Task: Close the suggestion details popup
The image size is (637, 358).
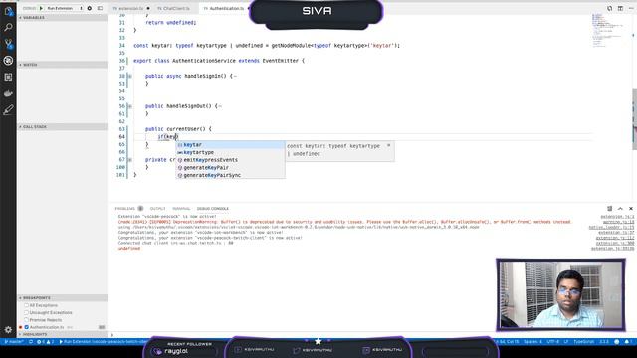Action: [389, 145]
